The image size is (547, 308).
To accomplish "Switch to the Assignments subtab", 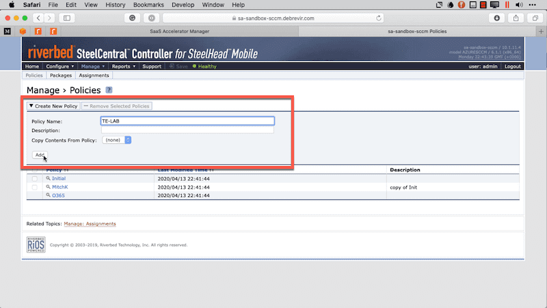I will 94,75.
